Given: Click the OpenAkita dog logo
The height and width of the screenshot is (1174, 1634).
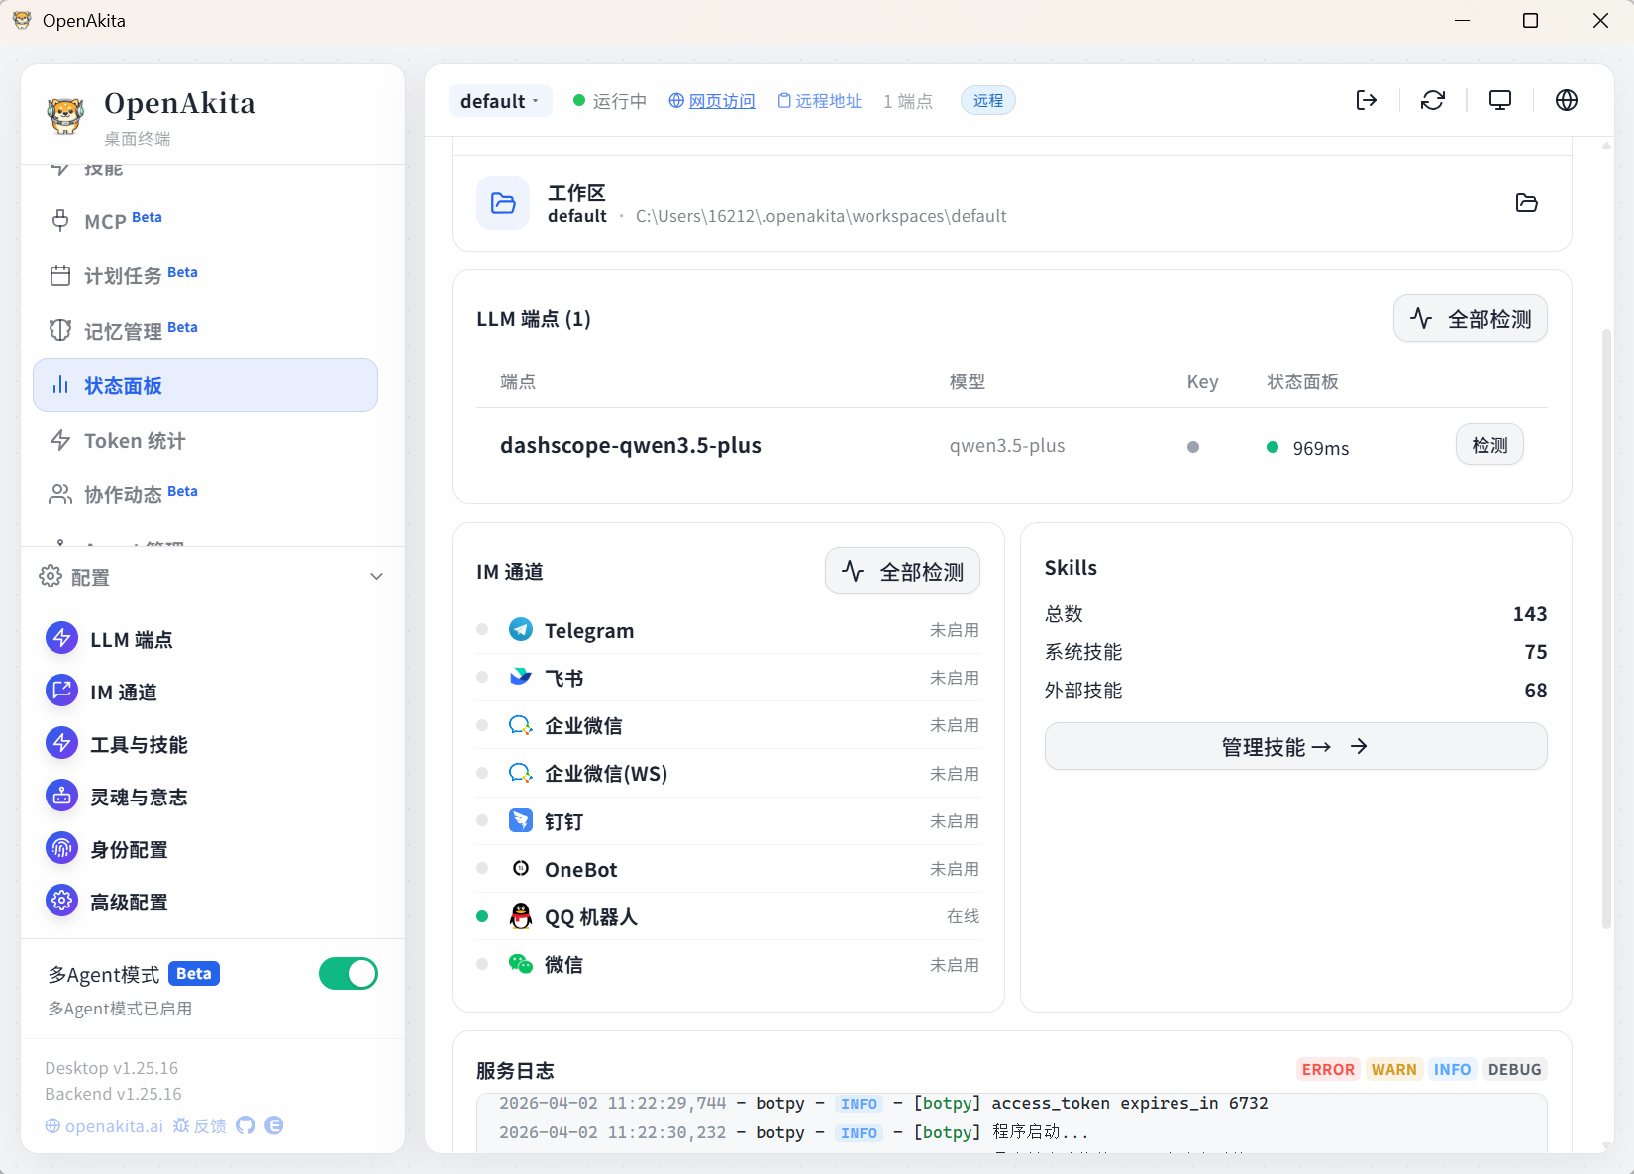Looking at the screenshot, I should (66, 115).
